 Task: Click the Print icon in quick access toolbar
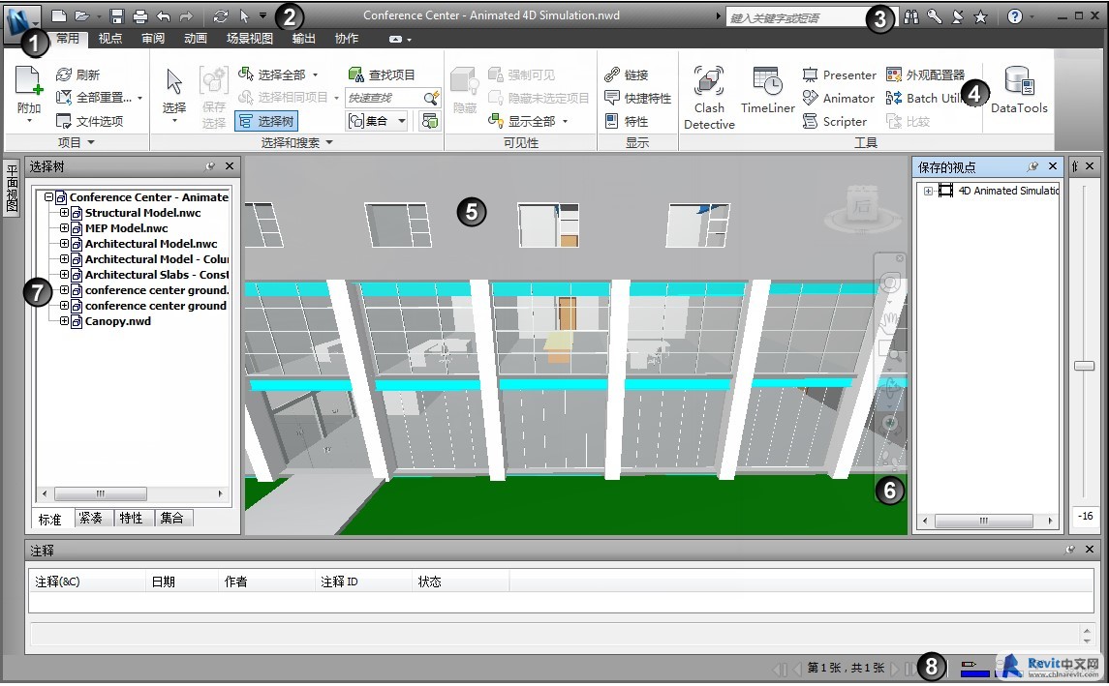(x=140, y=16)
